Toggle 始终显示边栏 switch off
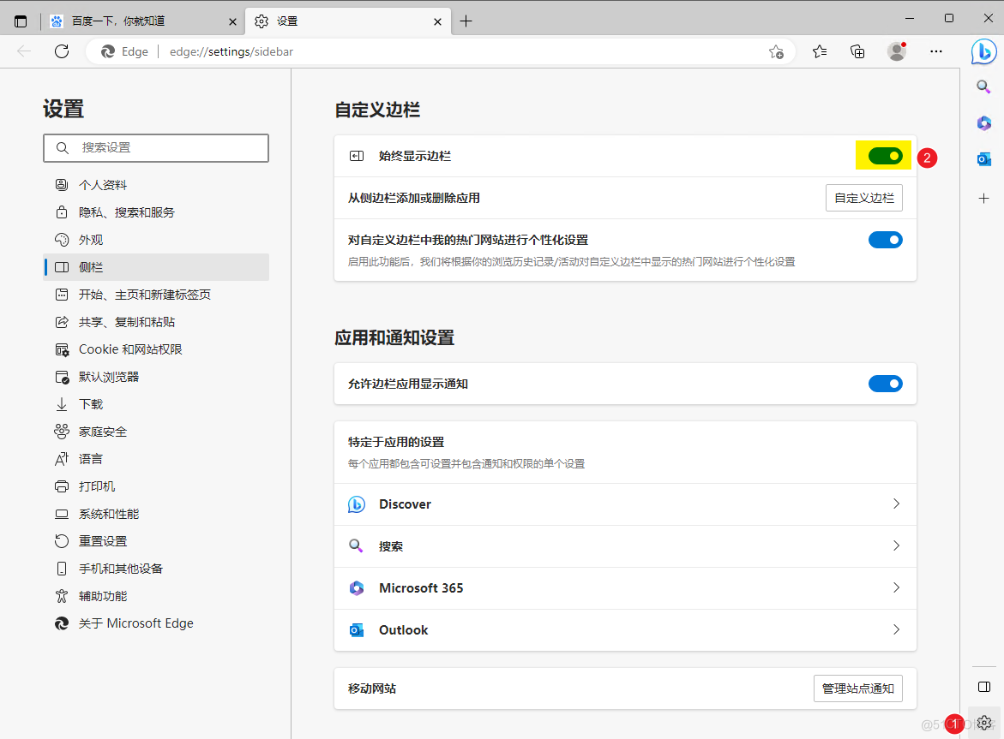This screenshot has height=739, width=1004. pyautogui.click(x=885, y=156)
